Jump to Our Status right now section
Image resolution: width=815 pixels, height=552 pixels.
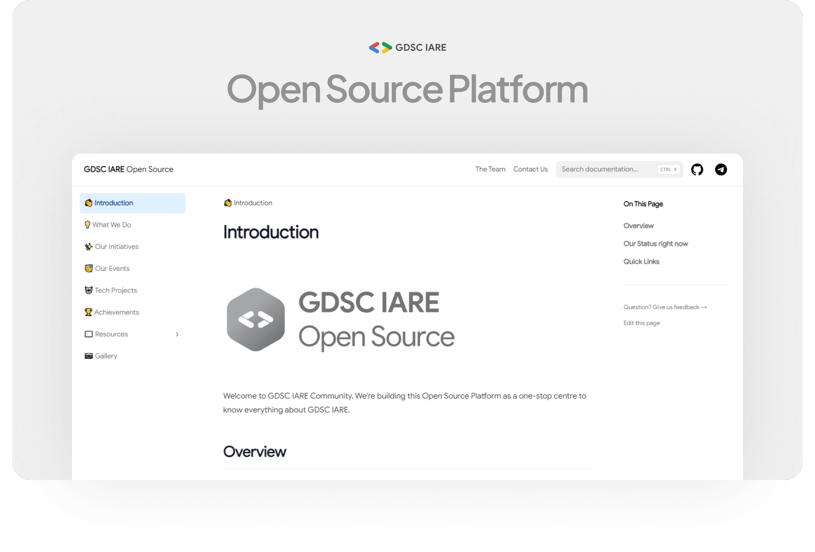coord(655,244)
